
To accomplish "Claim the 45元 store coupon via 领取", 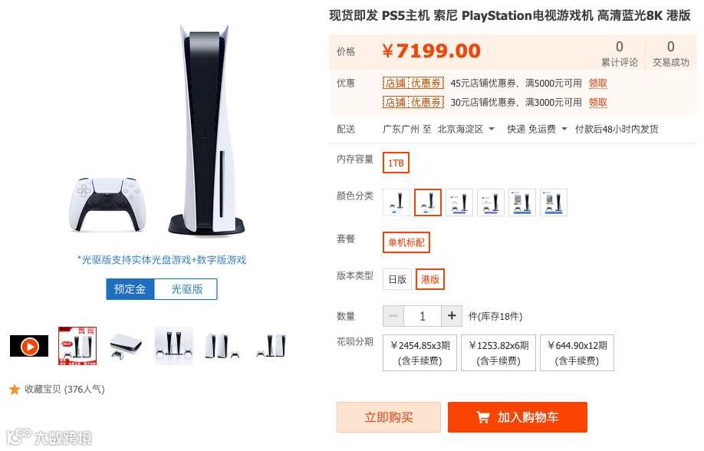I will [x=598, y=83].
